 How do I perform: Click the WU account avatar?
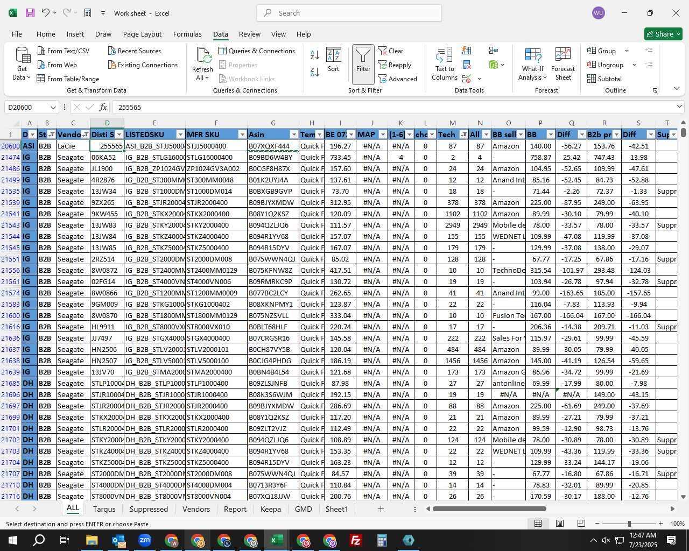pos(598,13)
